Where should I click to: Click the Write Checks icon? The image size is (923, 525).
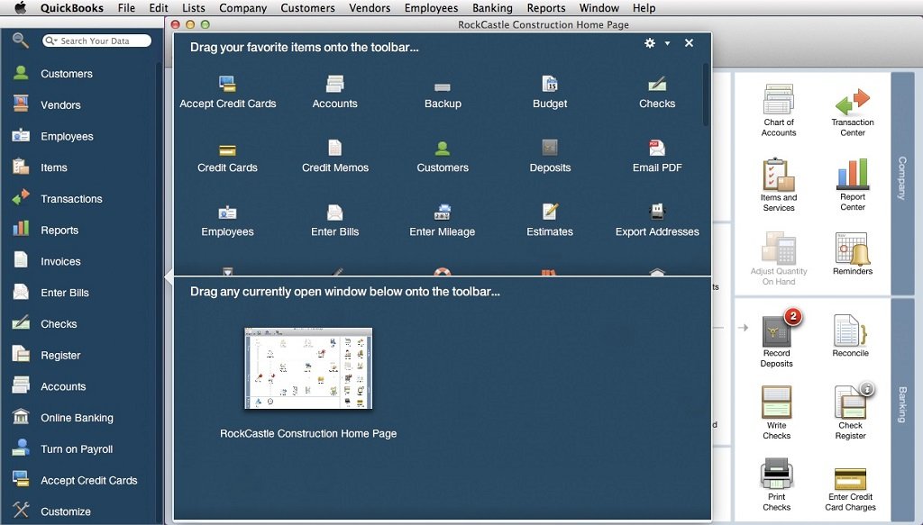pos(776,404)
